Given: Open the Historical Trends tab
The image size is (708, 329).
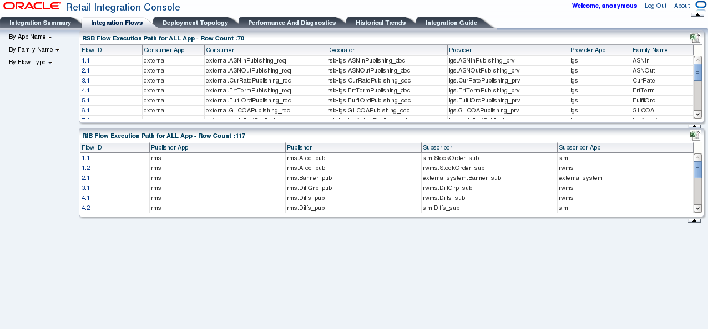Looking at the screenshot, I should point(381,23).
